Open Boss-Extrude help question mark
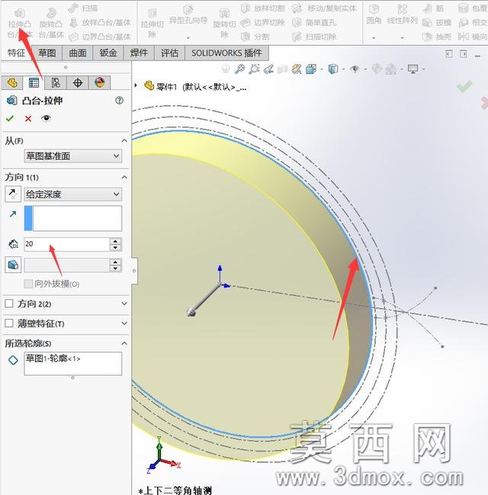 click(x=119, y=101)
